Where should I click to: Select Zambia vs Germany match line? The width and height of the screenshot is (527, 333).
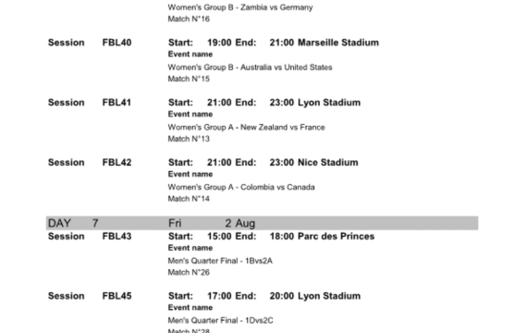240,7
